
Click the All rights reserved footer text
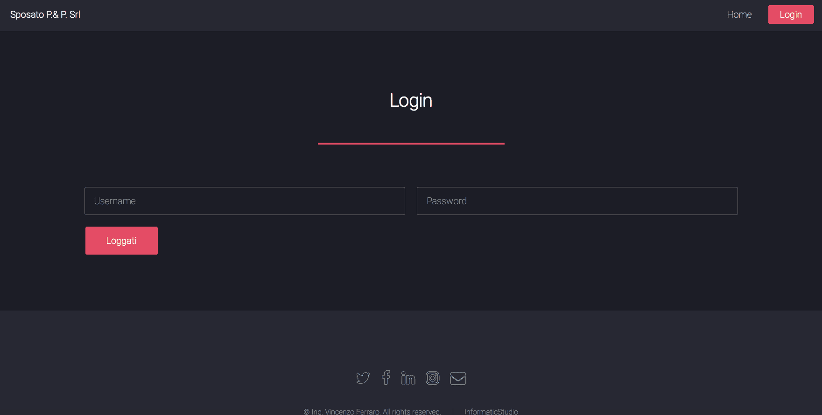point(412,411)
